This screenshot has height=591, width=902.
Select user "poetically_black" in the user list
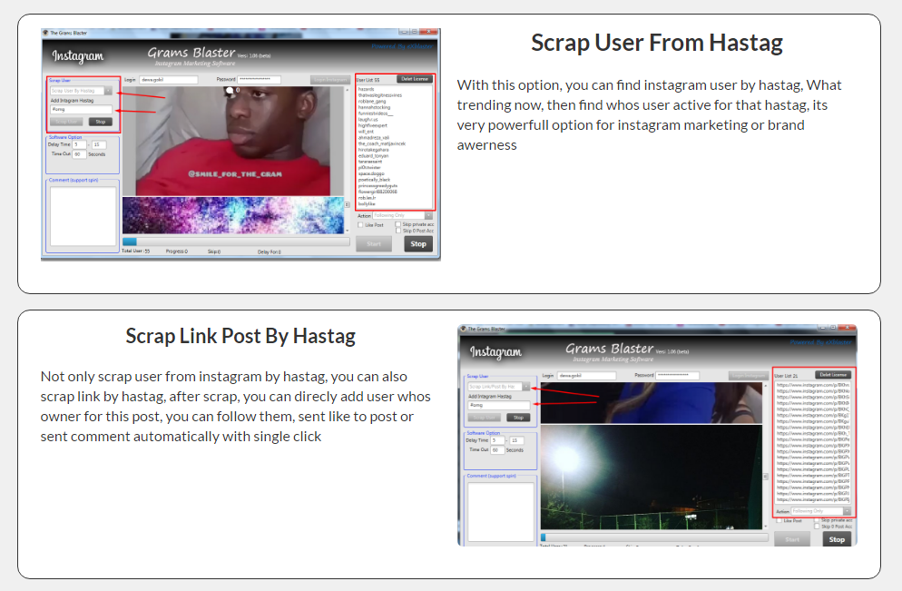374,180
